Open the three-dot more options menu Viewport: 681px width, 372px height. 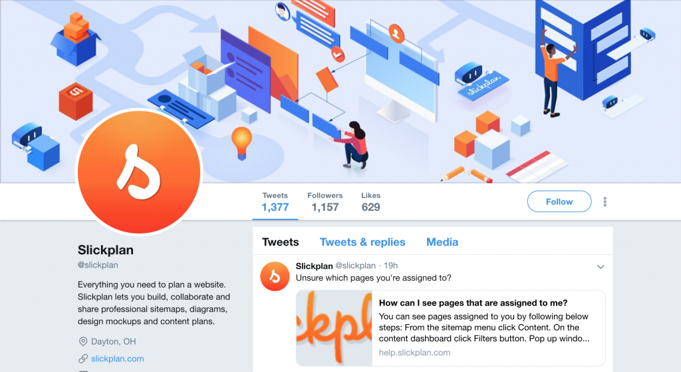pos(605,202)
